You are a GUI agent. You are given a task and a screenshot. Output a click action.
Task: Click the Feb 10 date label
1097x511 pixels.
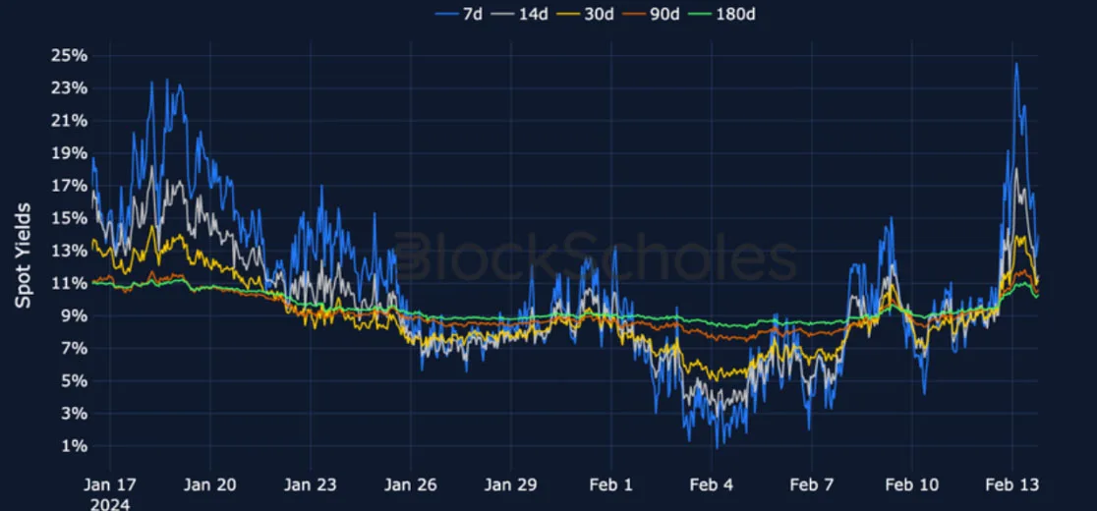point(912,485)
